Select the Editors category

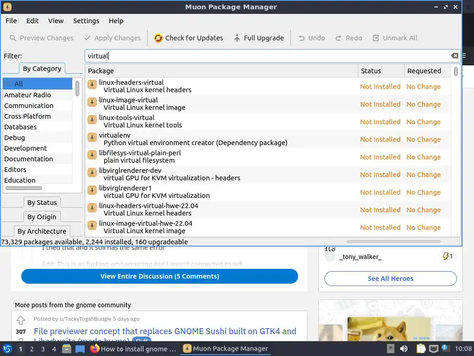[x=37, y=170]
